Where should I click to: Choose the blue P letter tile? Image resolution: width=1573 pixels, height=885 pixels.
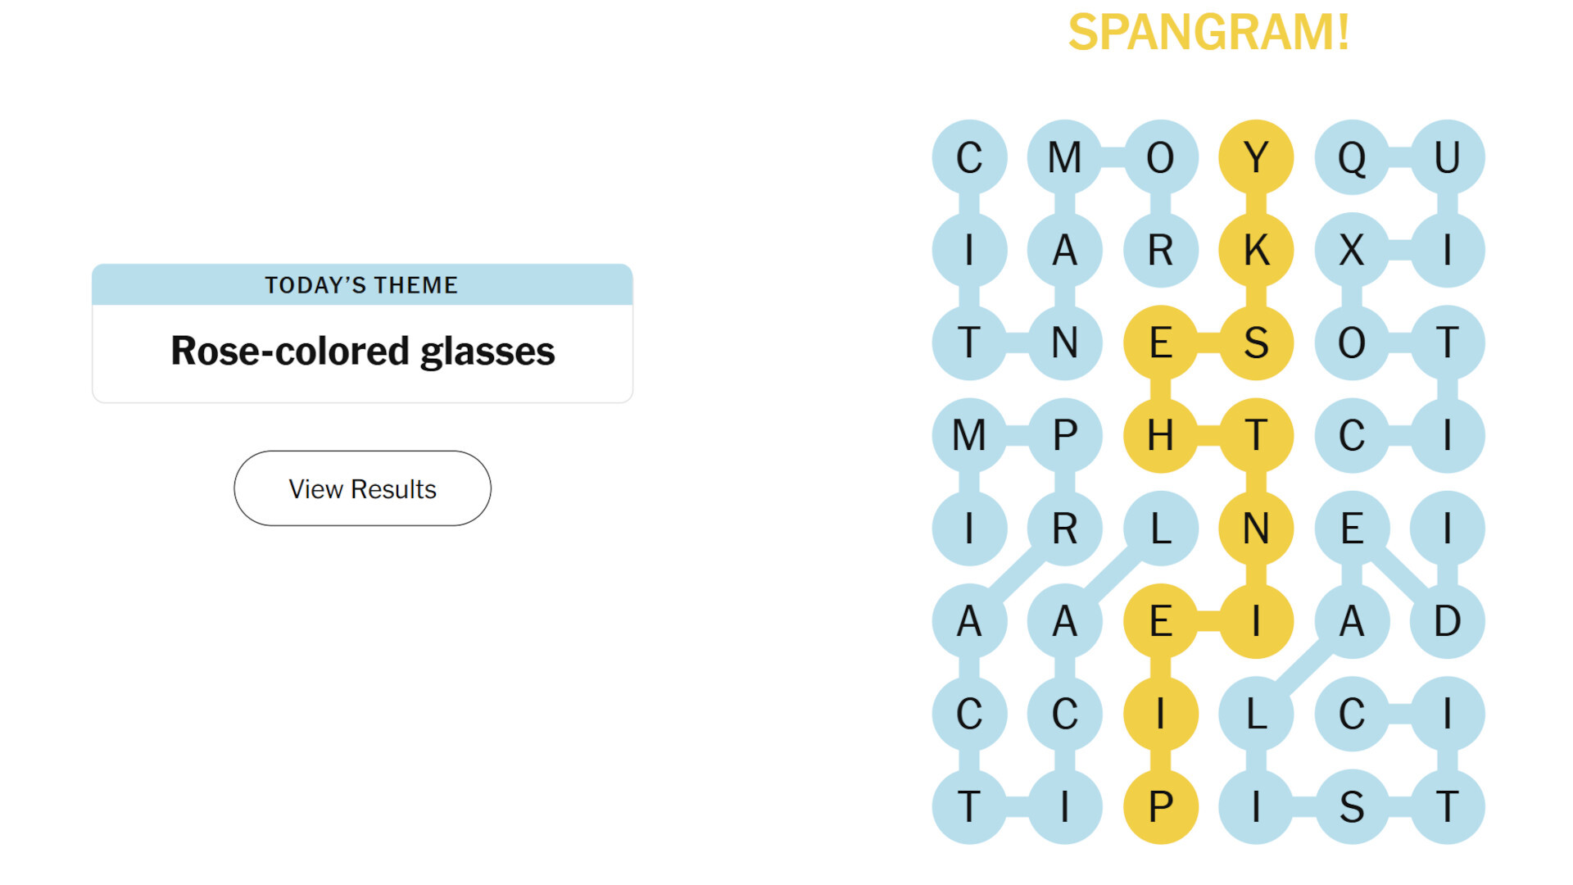(x=1064, y=435)
